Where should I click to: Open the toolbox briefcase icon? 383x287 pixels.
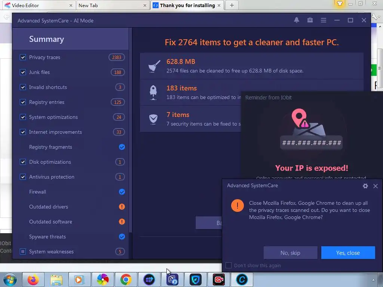[x=310, y=20]
